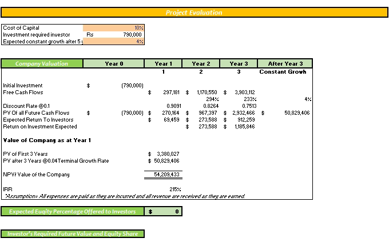
Task: Select the equity percentage value cell showing 0
Action: (x=164, y=211)
